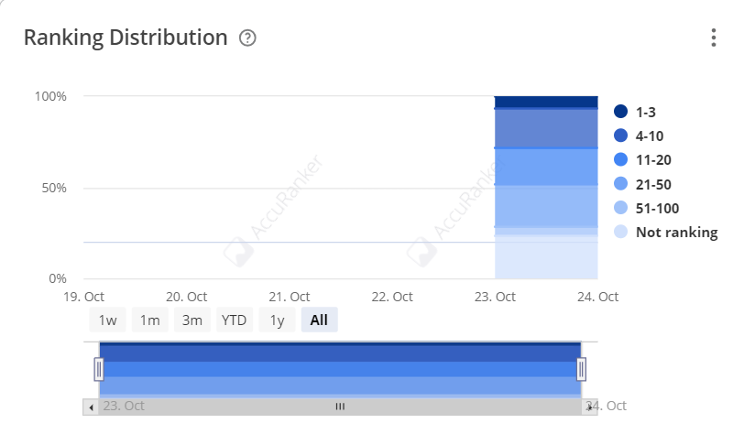Select the All time range

pyautogui.click(x=320, y=320)
